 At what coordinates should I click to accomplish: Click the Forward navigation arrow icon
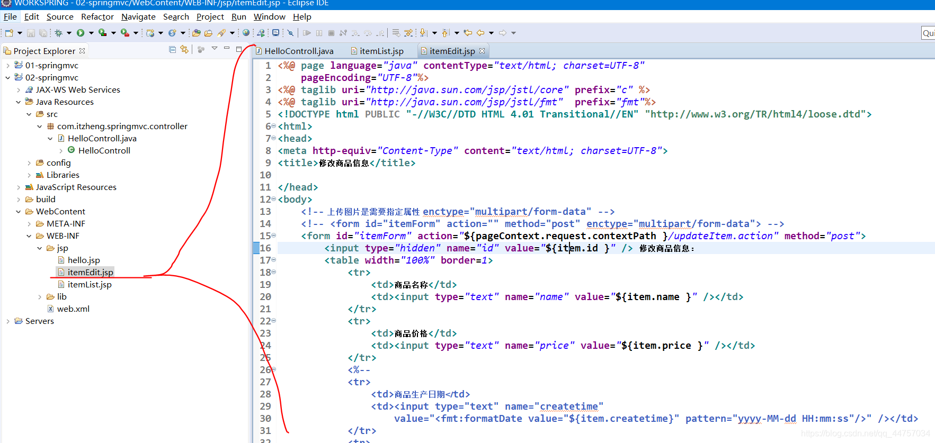pos(503,33)
